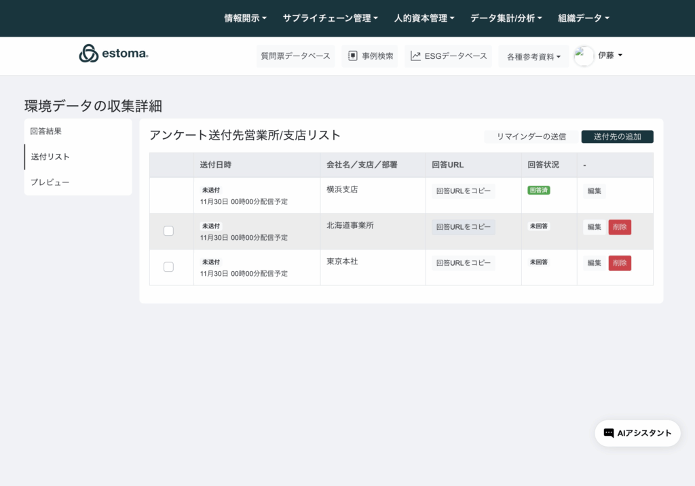Edit the 東京本社 row

(x=594, y=263)
